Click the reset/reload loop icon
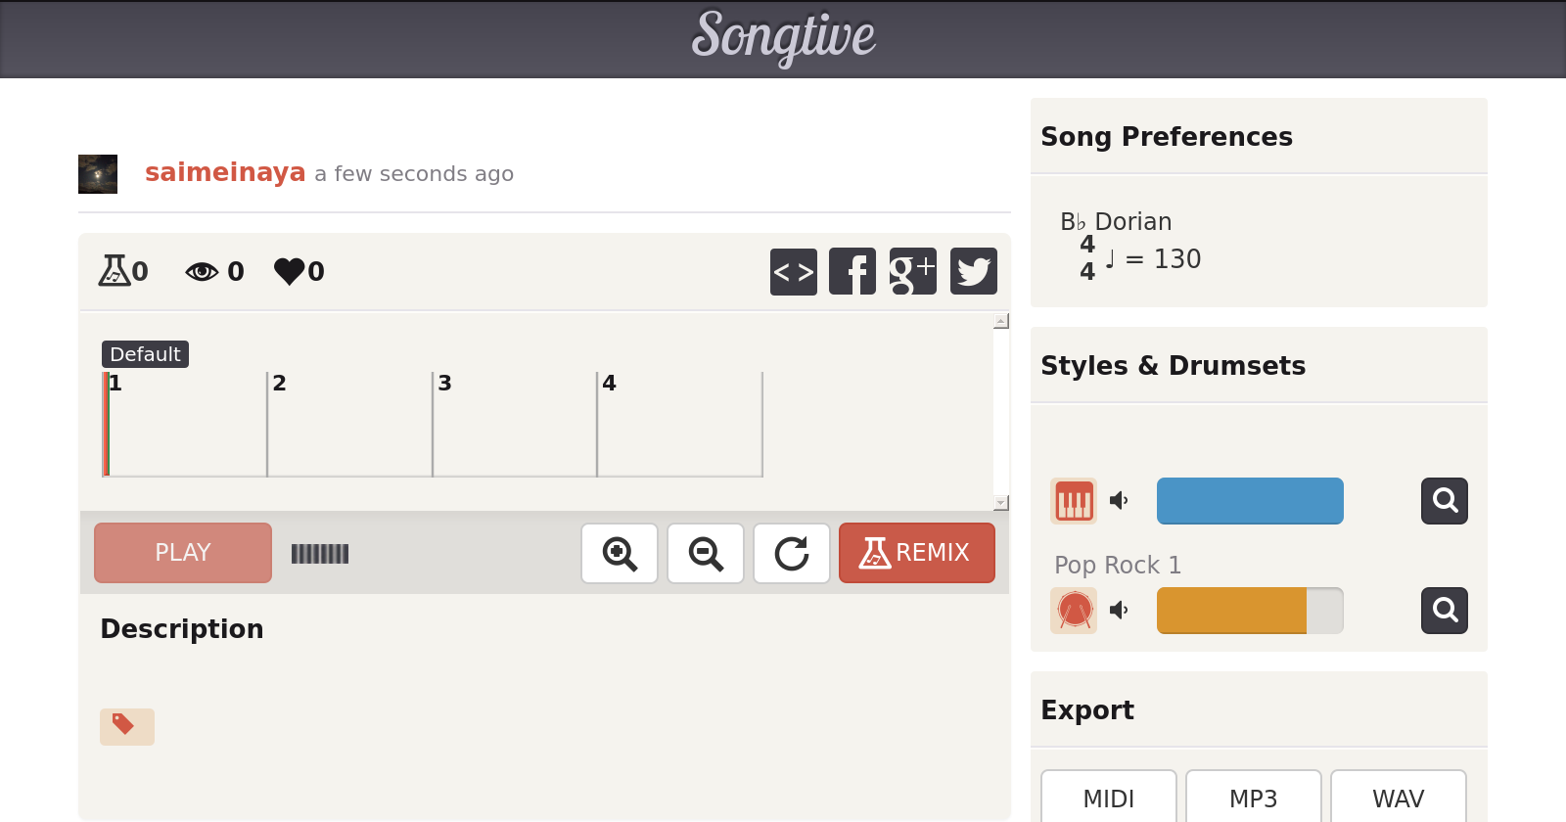This screenshot has width=1566, height=822. click(x=792, y=554)
